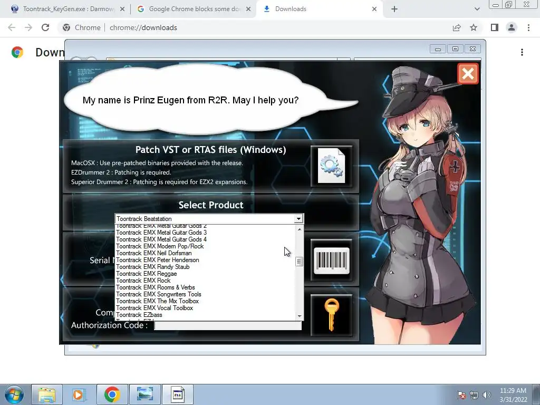Click the picture viewer taskbar icon
The image size is (540, 405).
[144, 394]
